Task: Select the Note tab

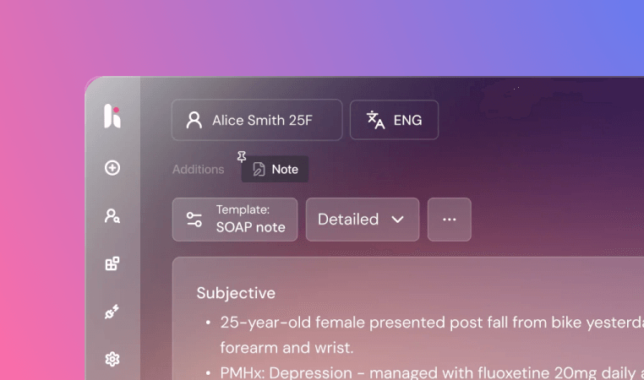Action: point(275,169)
